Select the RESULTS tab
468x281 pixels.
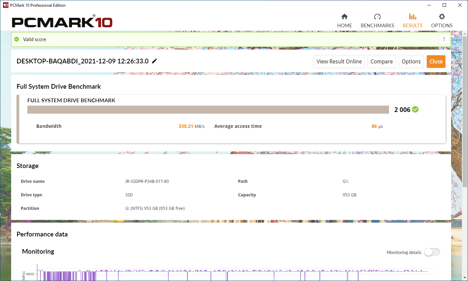(x=413, y=21)
